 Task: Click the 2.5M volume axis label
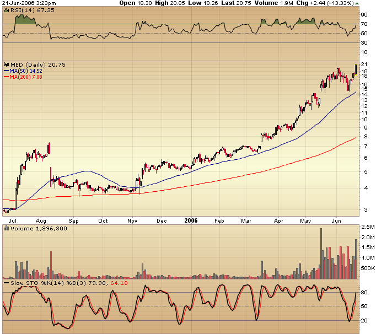point(368,227)
